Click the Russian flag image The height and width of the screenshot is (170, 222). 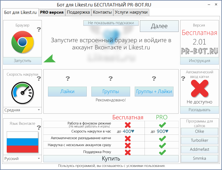point(22,142)
